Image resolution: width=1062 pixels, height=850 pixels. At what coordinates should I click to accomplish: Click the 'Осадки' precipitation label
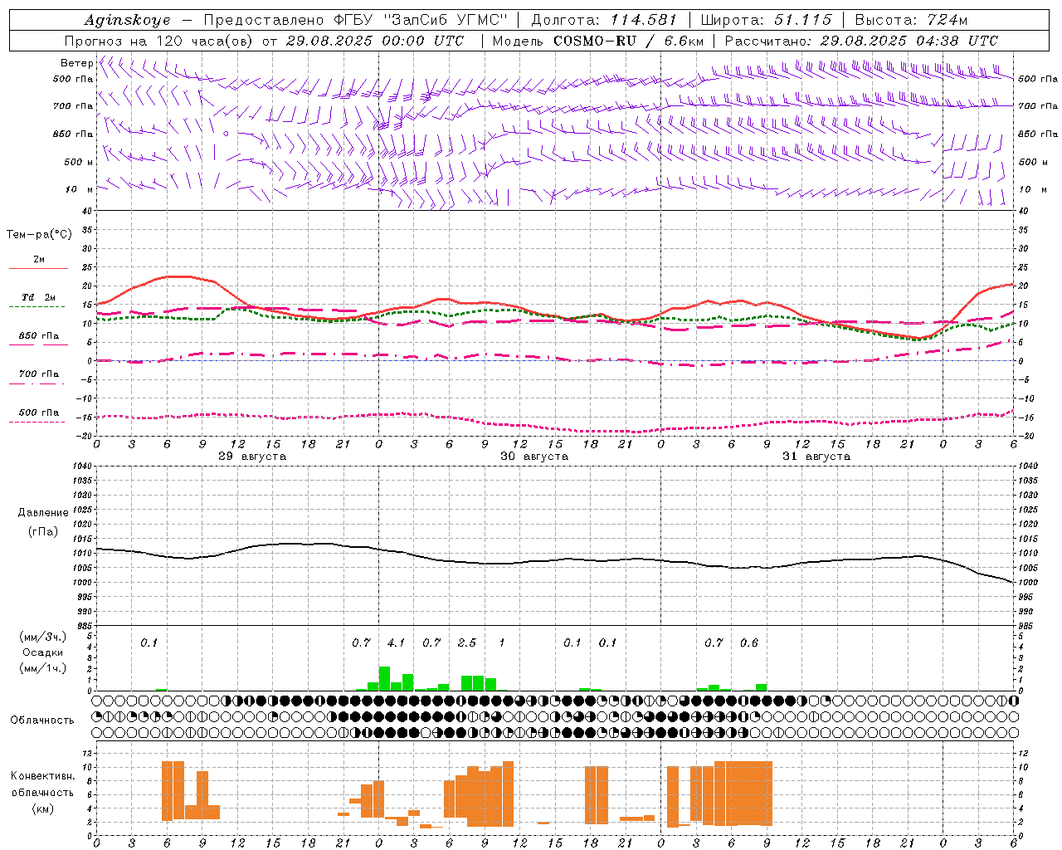click(x=42, y=652)
